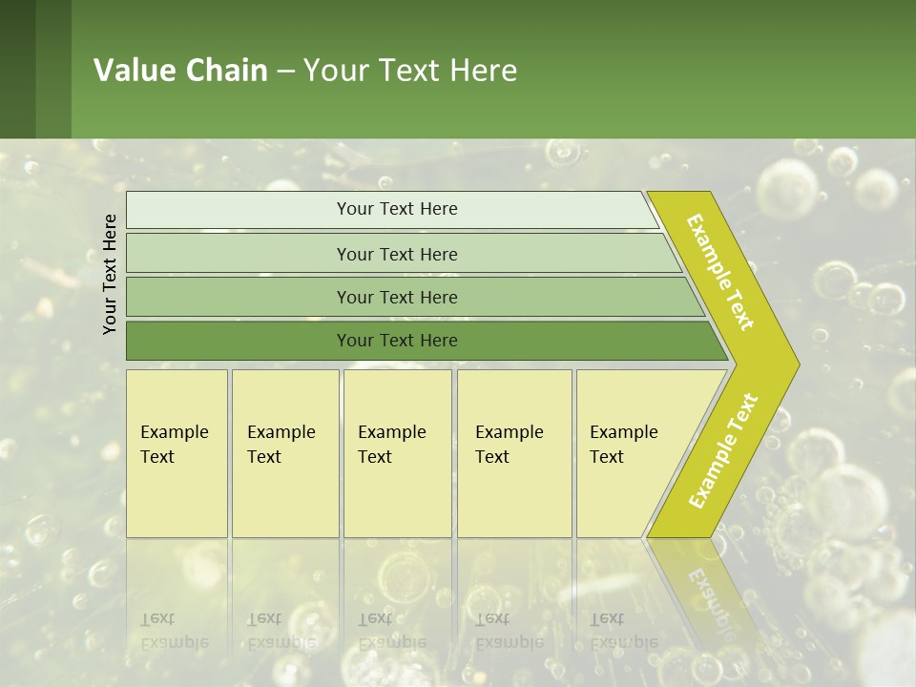916x687 pixels.
Task: Click the reflected text under leftmost box
Action: click(x=174, y=631)
